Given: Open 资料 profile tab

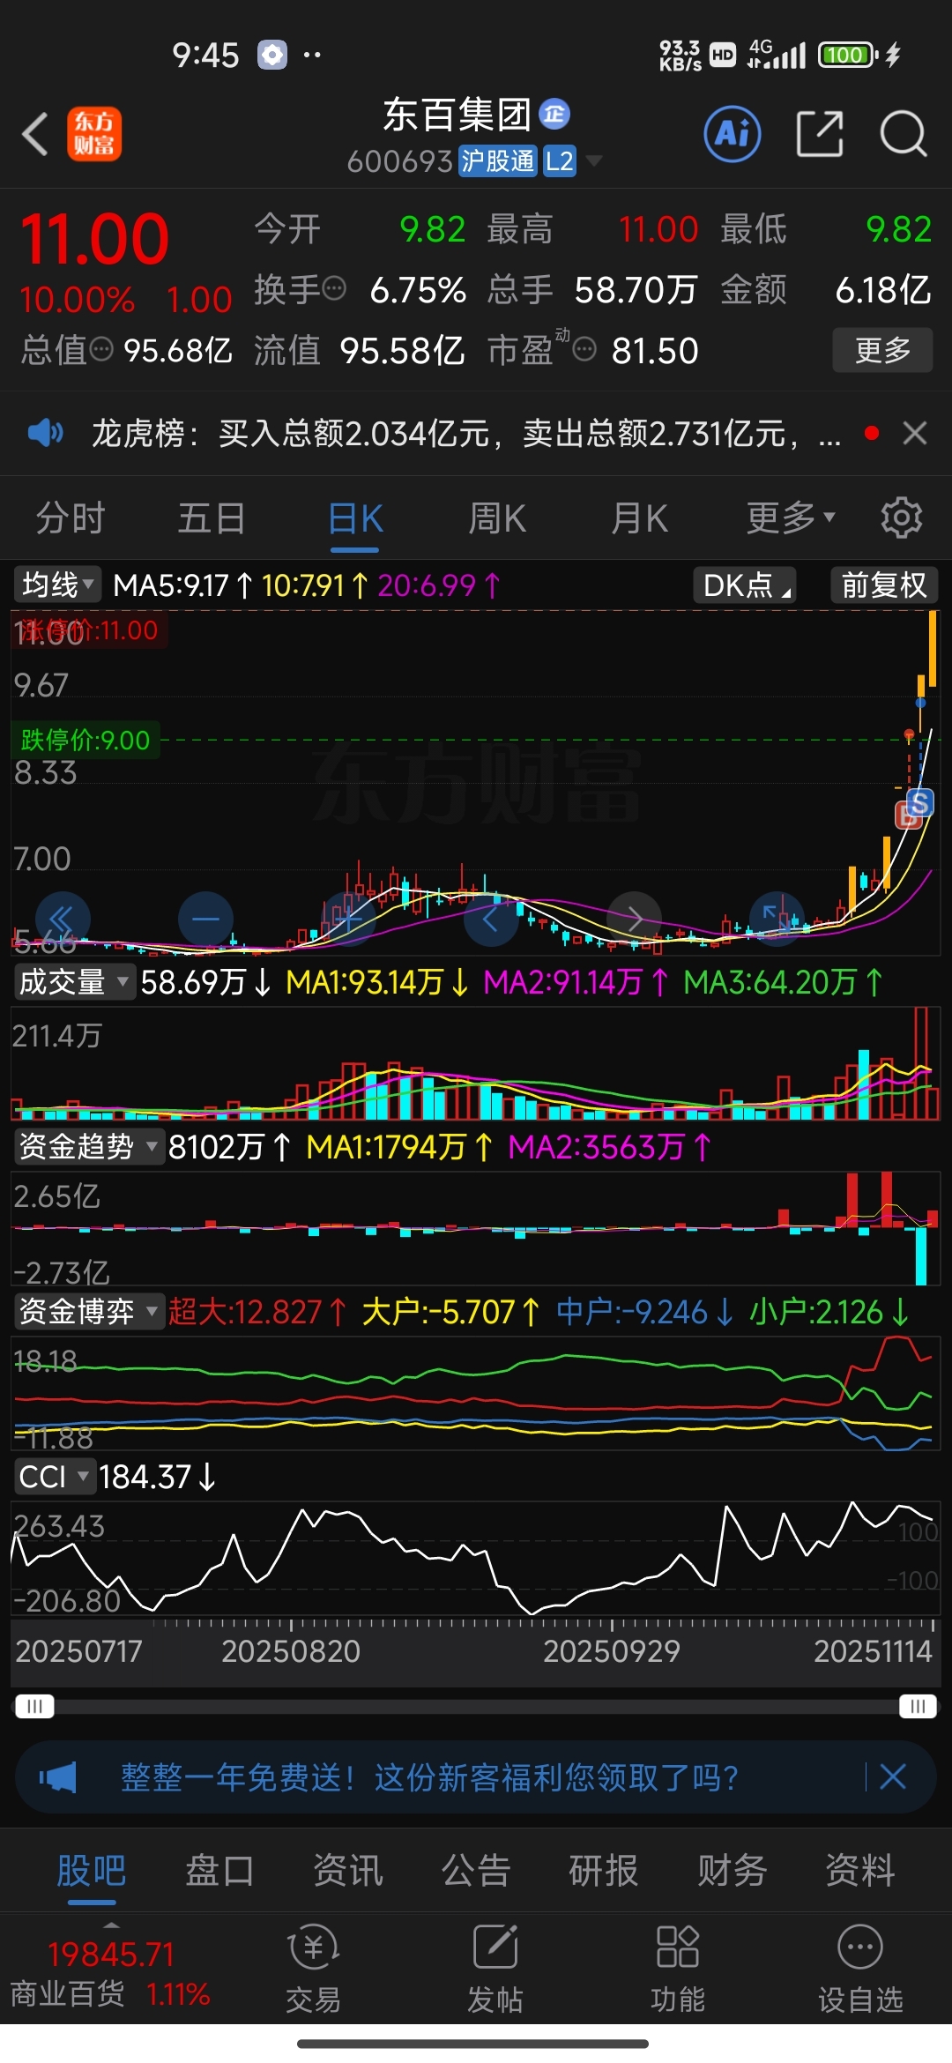Looking at the screenshot, I should pos(860,1870).
